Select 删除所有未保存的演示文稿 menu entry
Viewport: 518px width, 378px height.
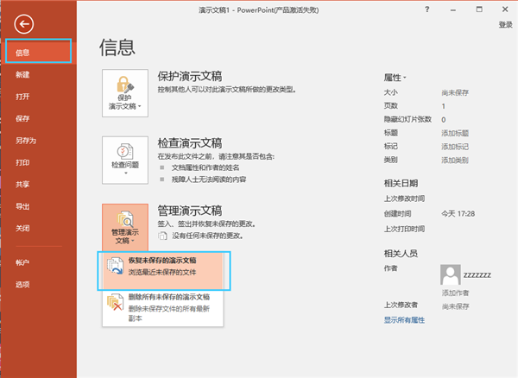tap(163, 308)
